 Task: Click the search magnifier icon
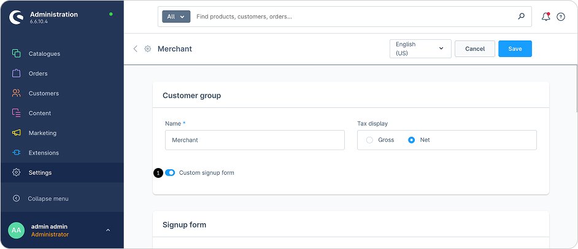pyautogui.click(x=522, y=17)
